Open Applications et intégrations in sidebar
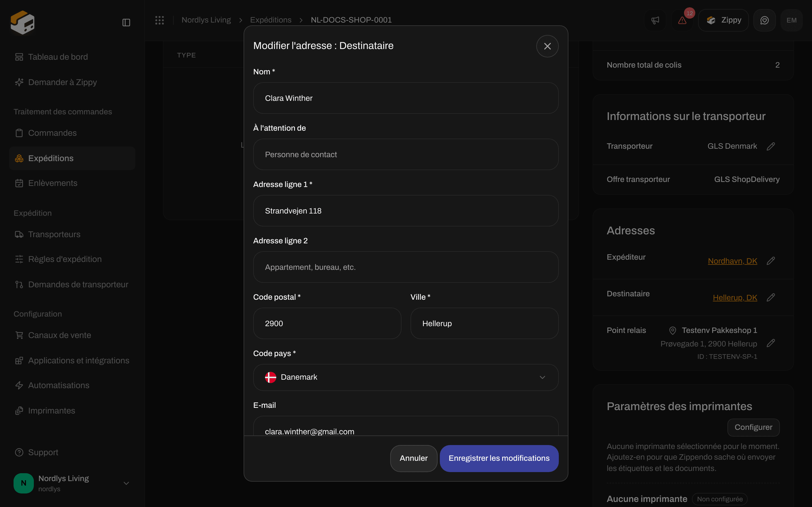The image size is (812, 507). coord(72,361)
